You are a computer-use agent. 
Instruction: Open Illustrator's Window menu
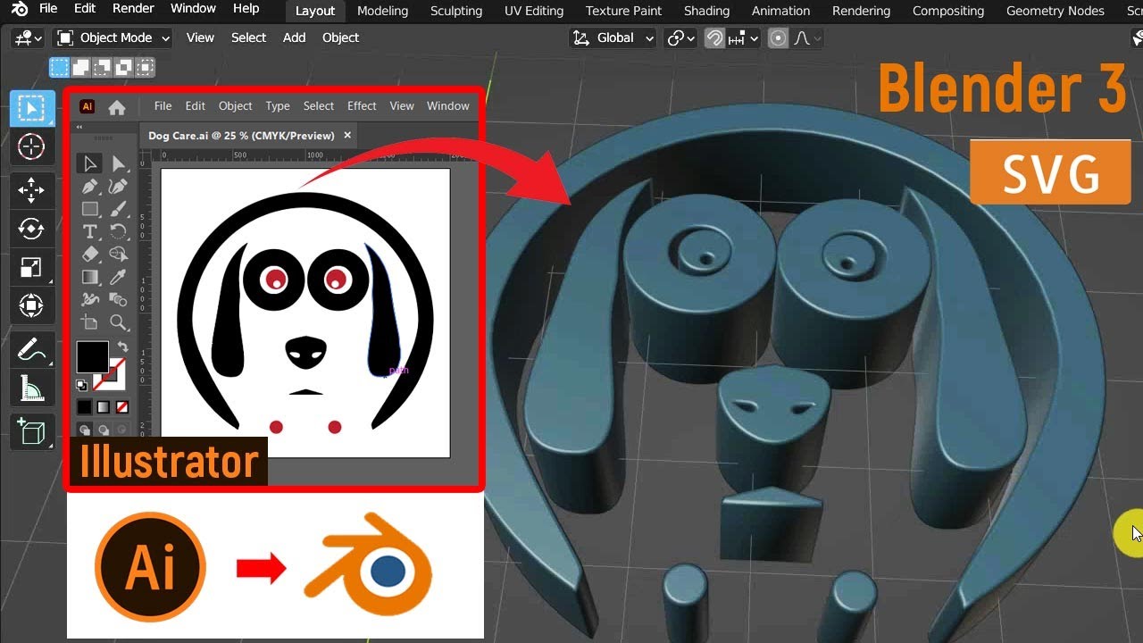448,105
